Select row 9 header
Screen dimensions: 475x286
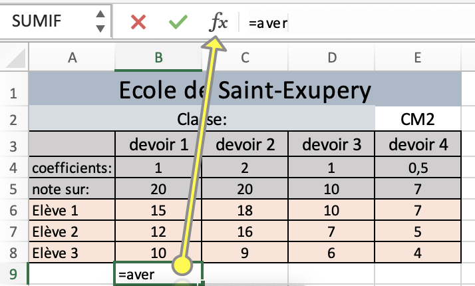13,274
